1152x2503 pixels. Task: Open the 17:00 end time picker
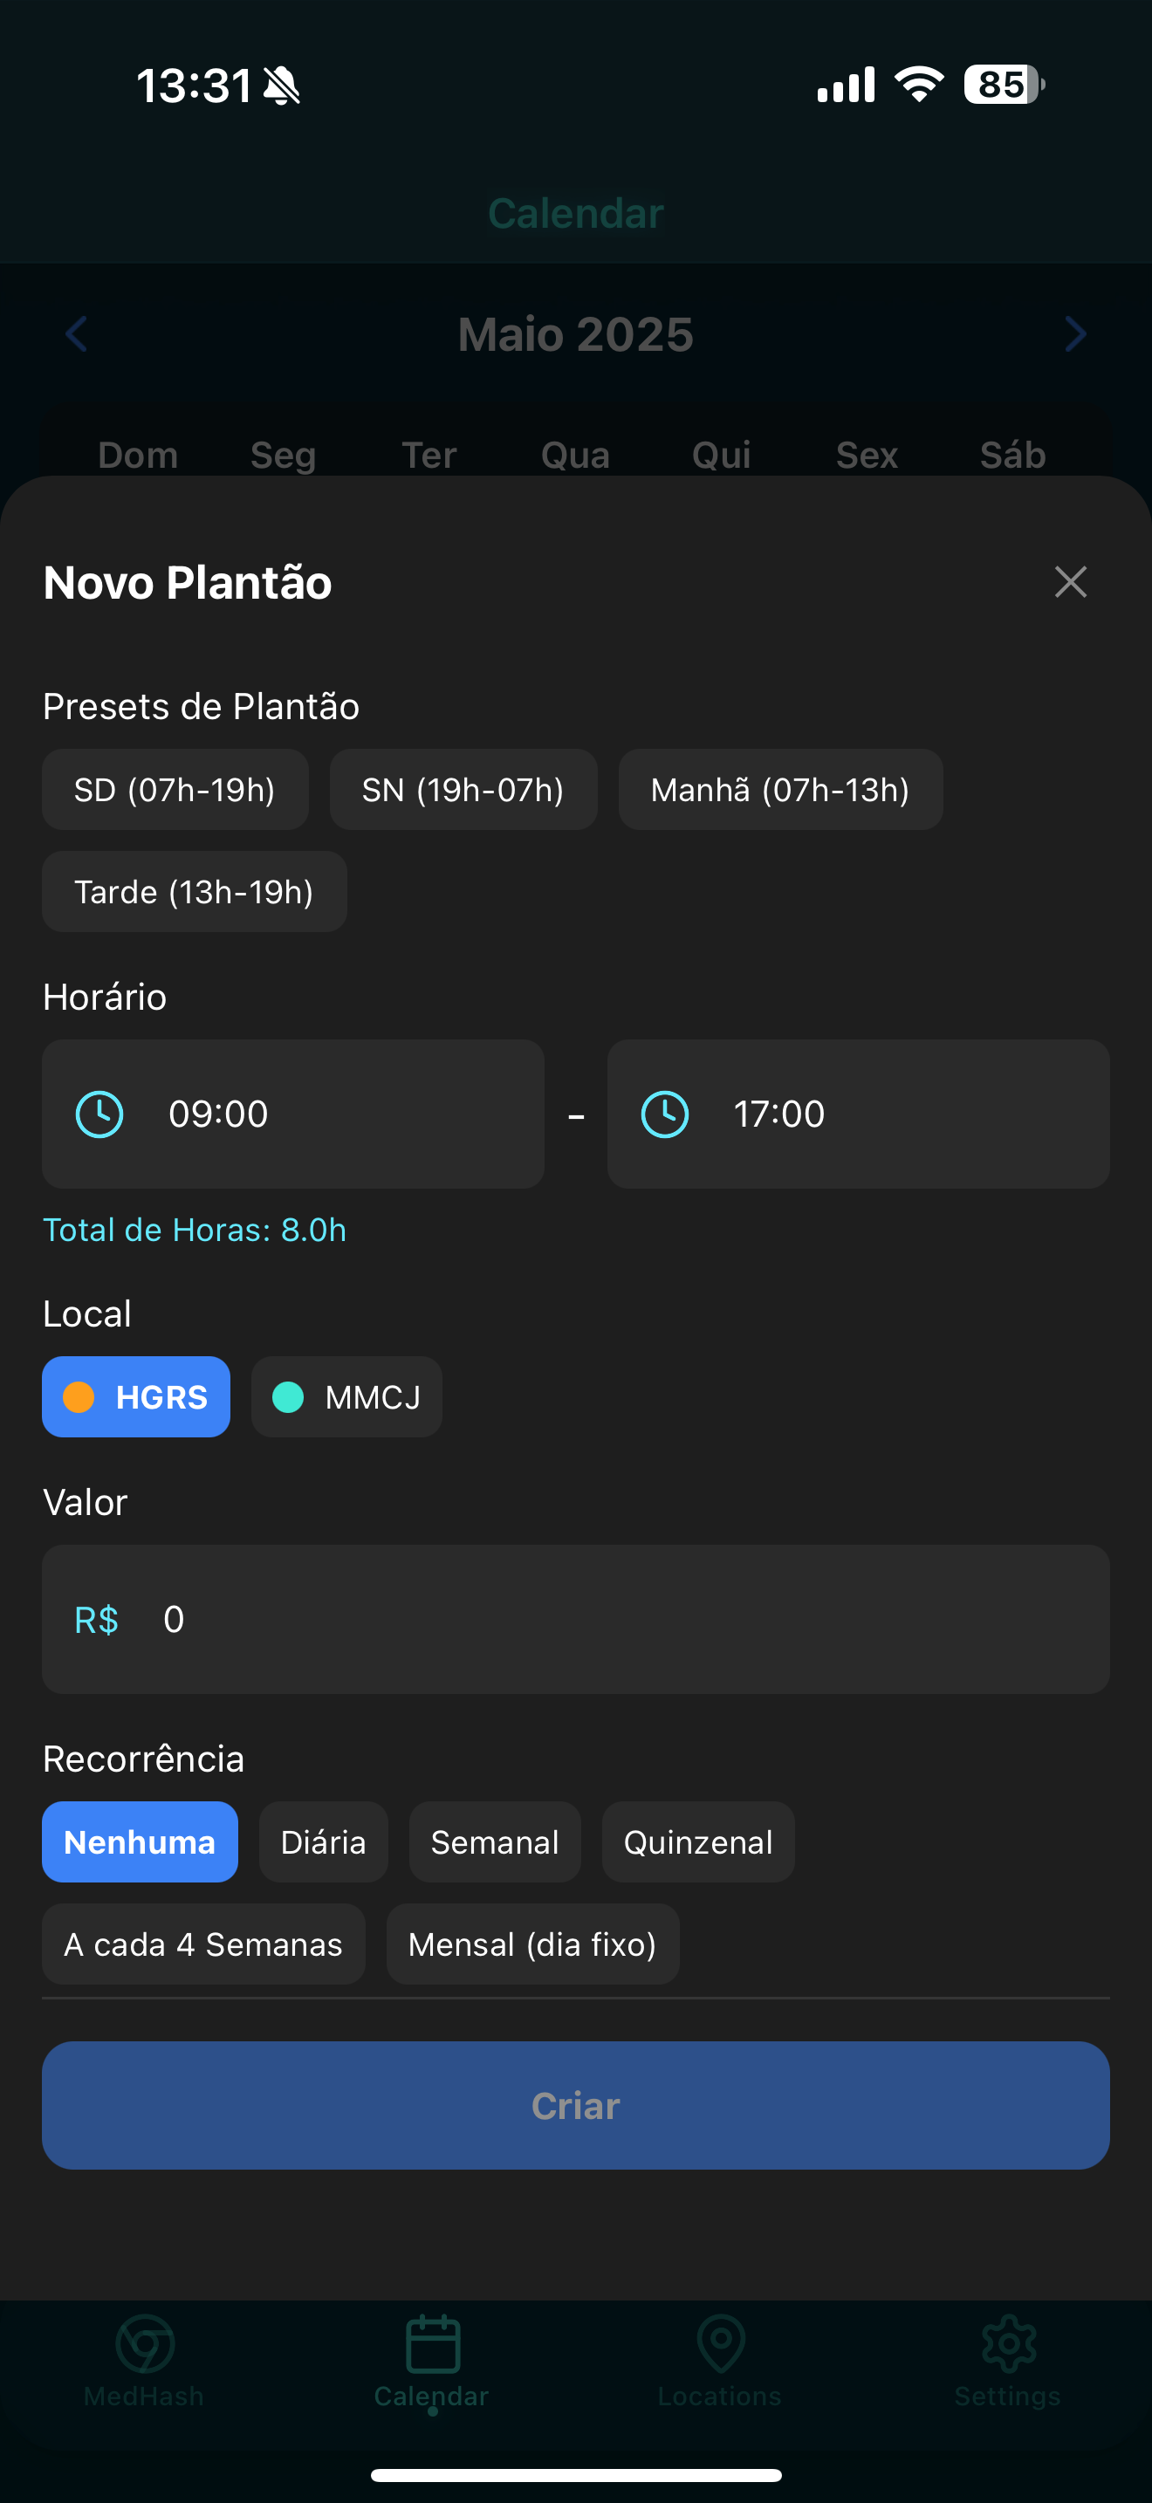pos(859,1114)
